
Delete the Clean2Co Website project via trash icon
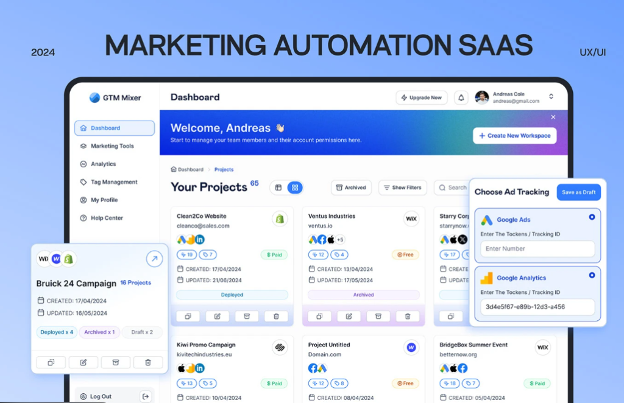point(275,316)
